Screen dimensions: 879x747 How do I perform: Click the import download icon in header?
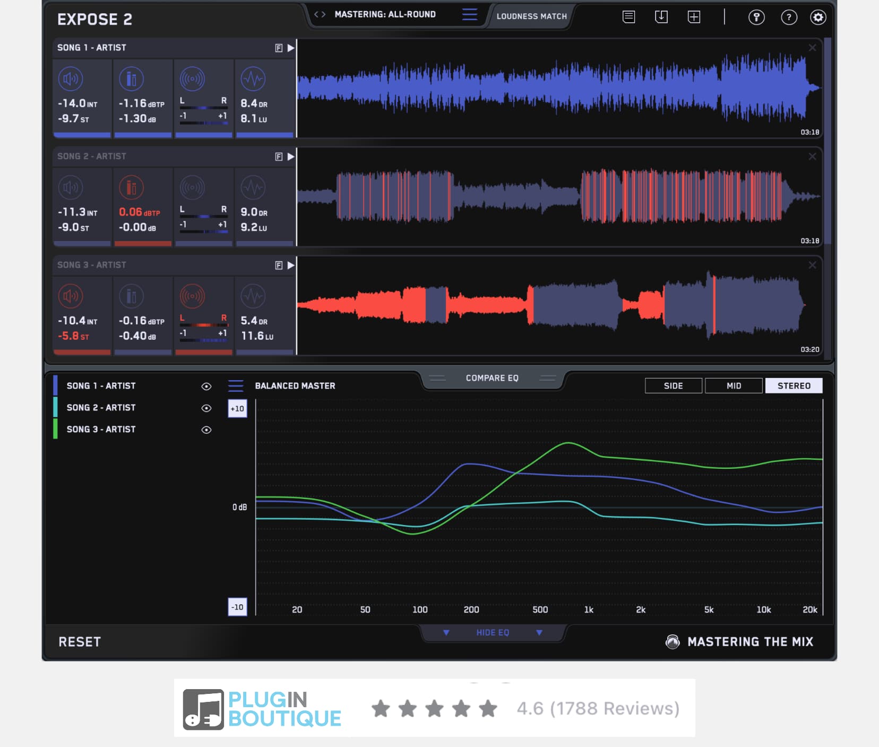pyautogui.click(x=661, y=17)
